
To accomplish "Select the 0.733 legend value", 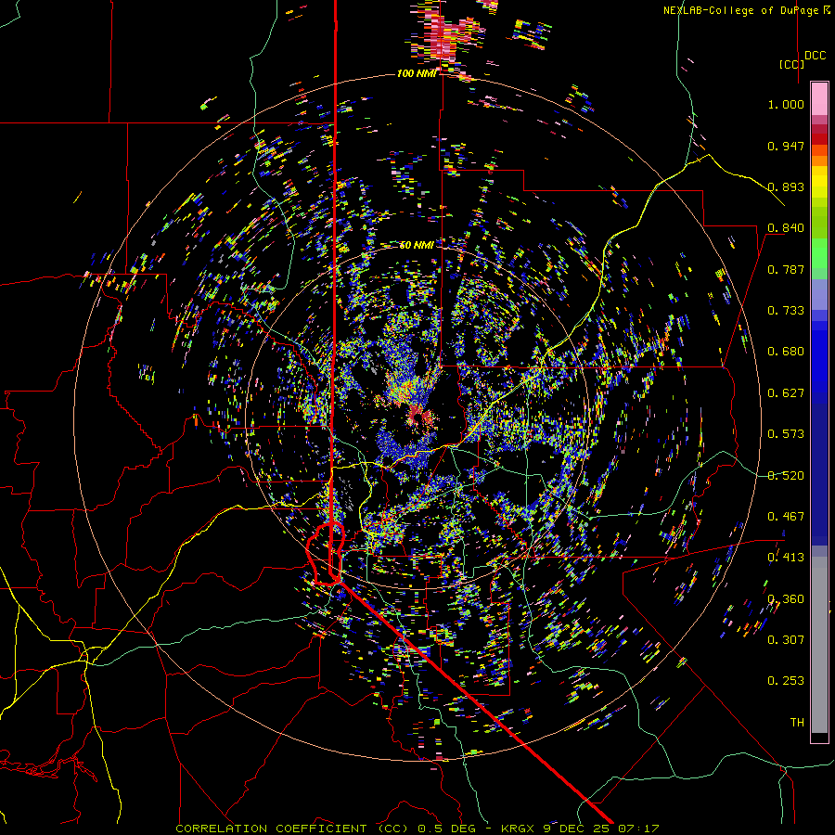I will tap(786, 311).
